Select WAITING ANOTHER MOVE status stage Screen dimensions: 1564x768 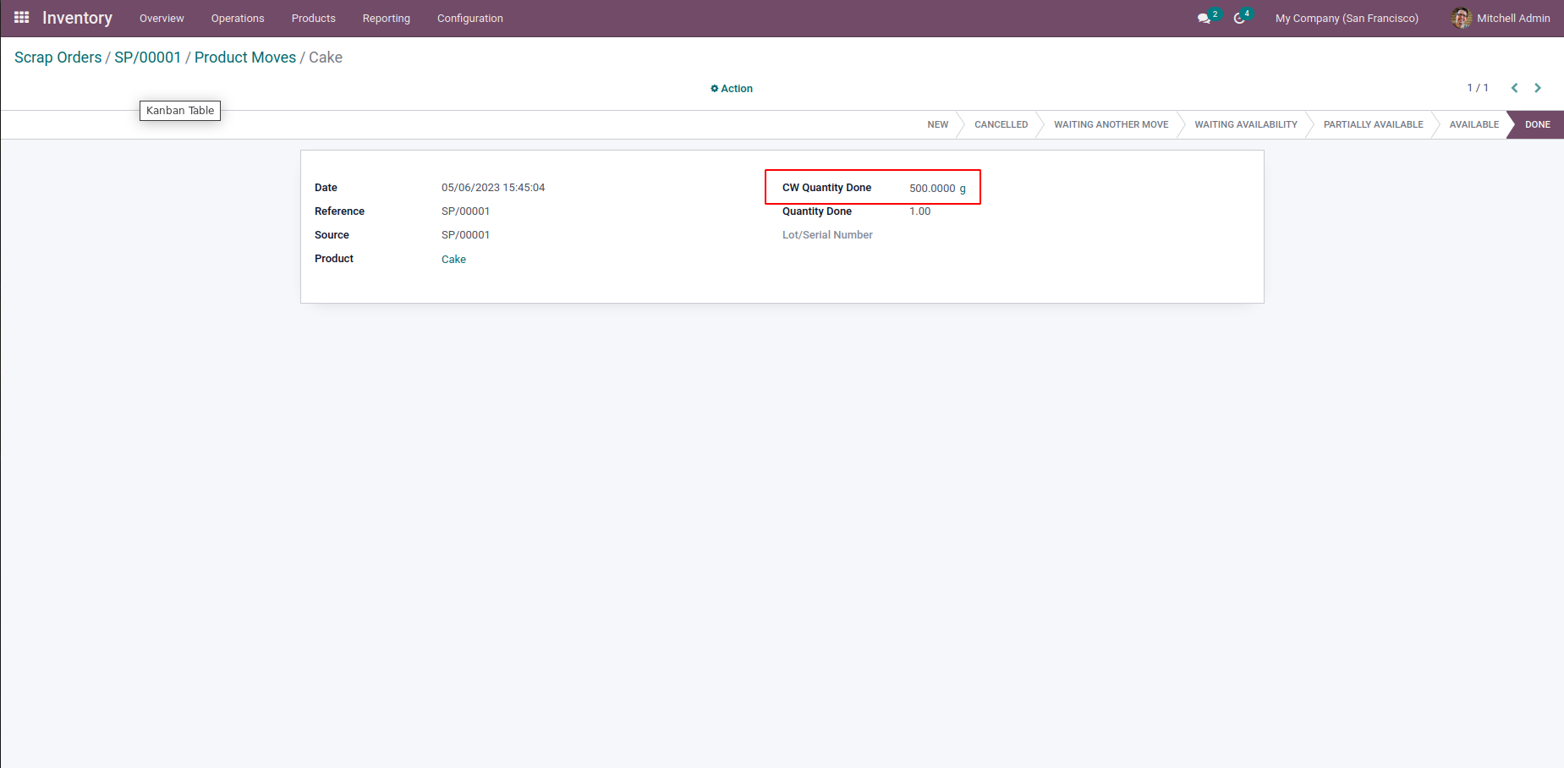click(x=1111, y=124)
